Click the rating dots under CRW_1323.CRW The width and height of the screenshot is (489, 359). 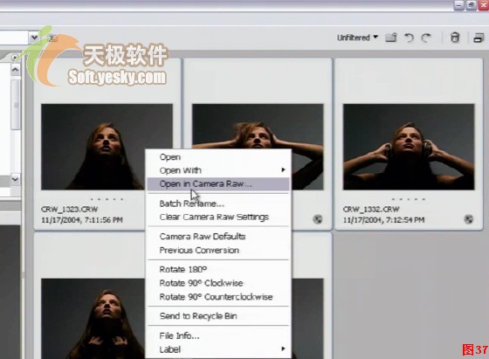point(107,199)
